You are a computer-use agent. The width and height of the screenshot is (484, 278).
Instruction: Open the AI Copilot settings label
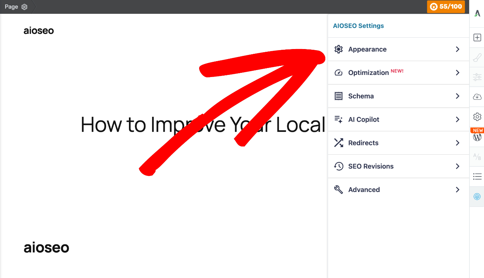(x=364, y=119)
